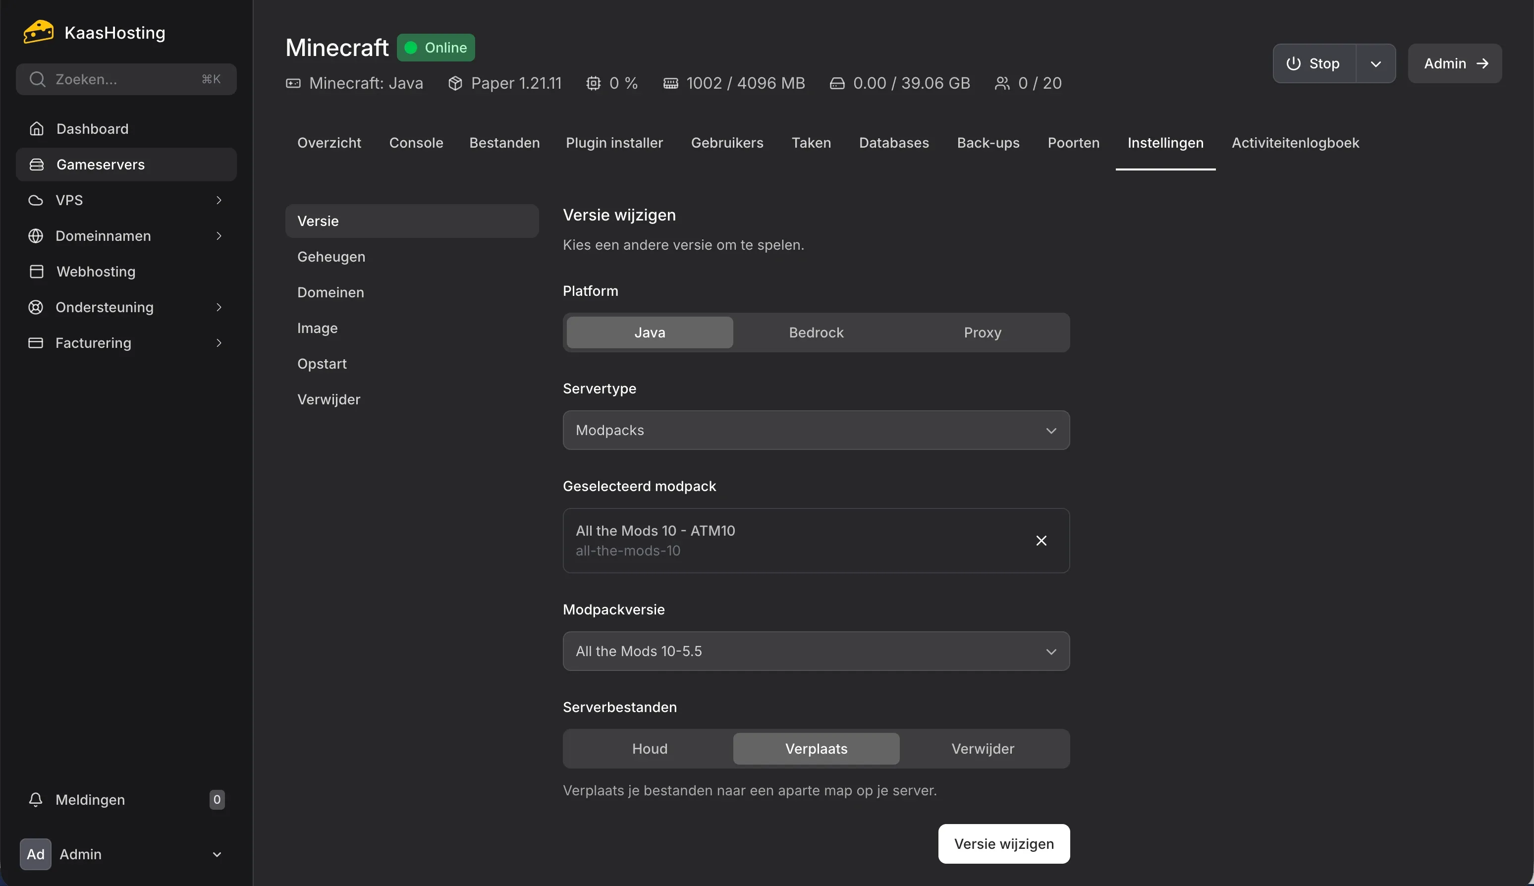This screenshot has height=886, width=1534.
Task: Open the Plugin installer tab
Action: click(x=614, y=142)
